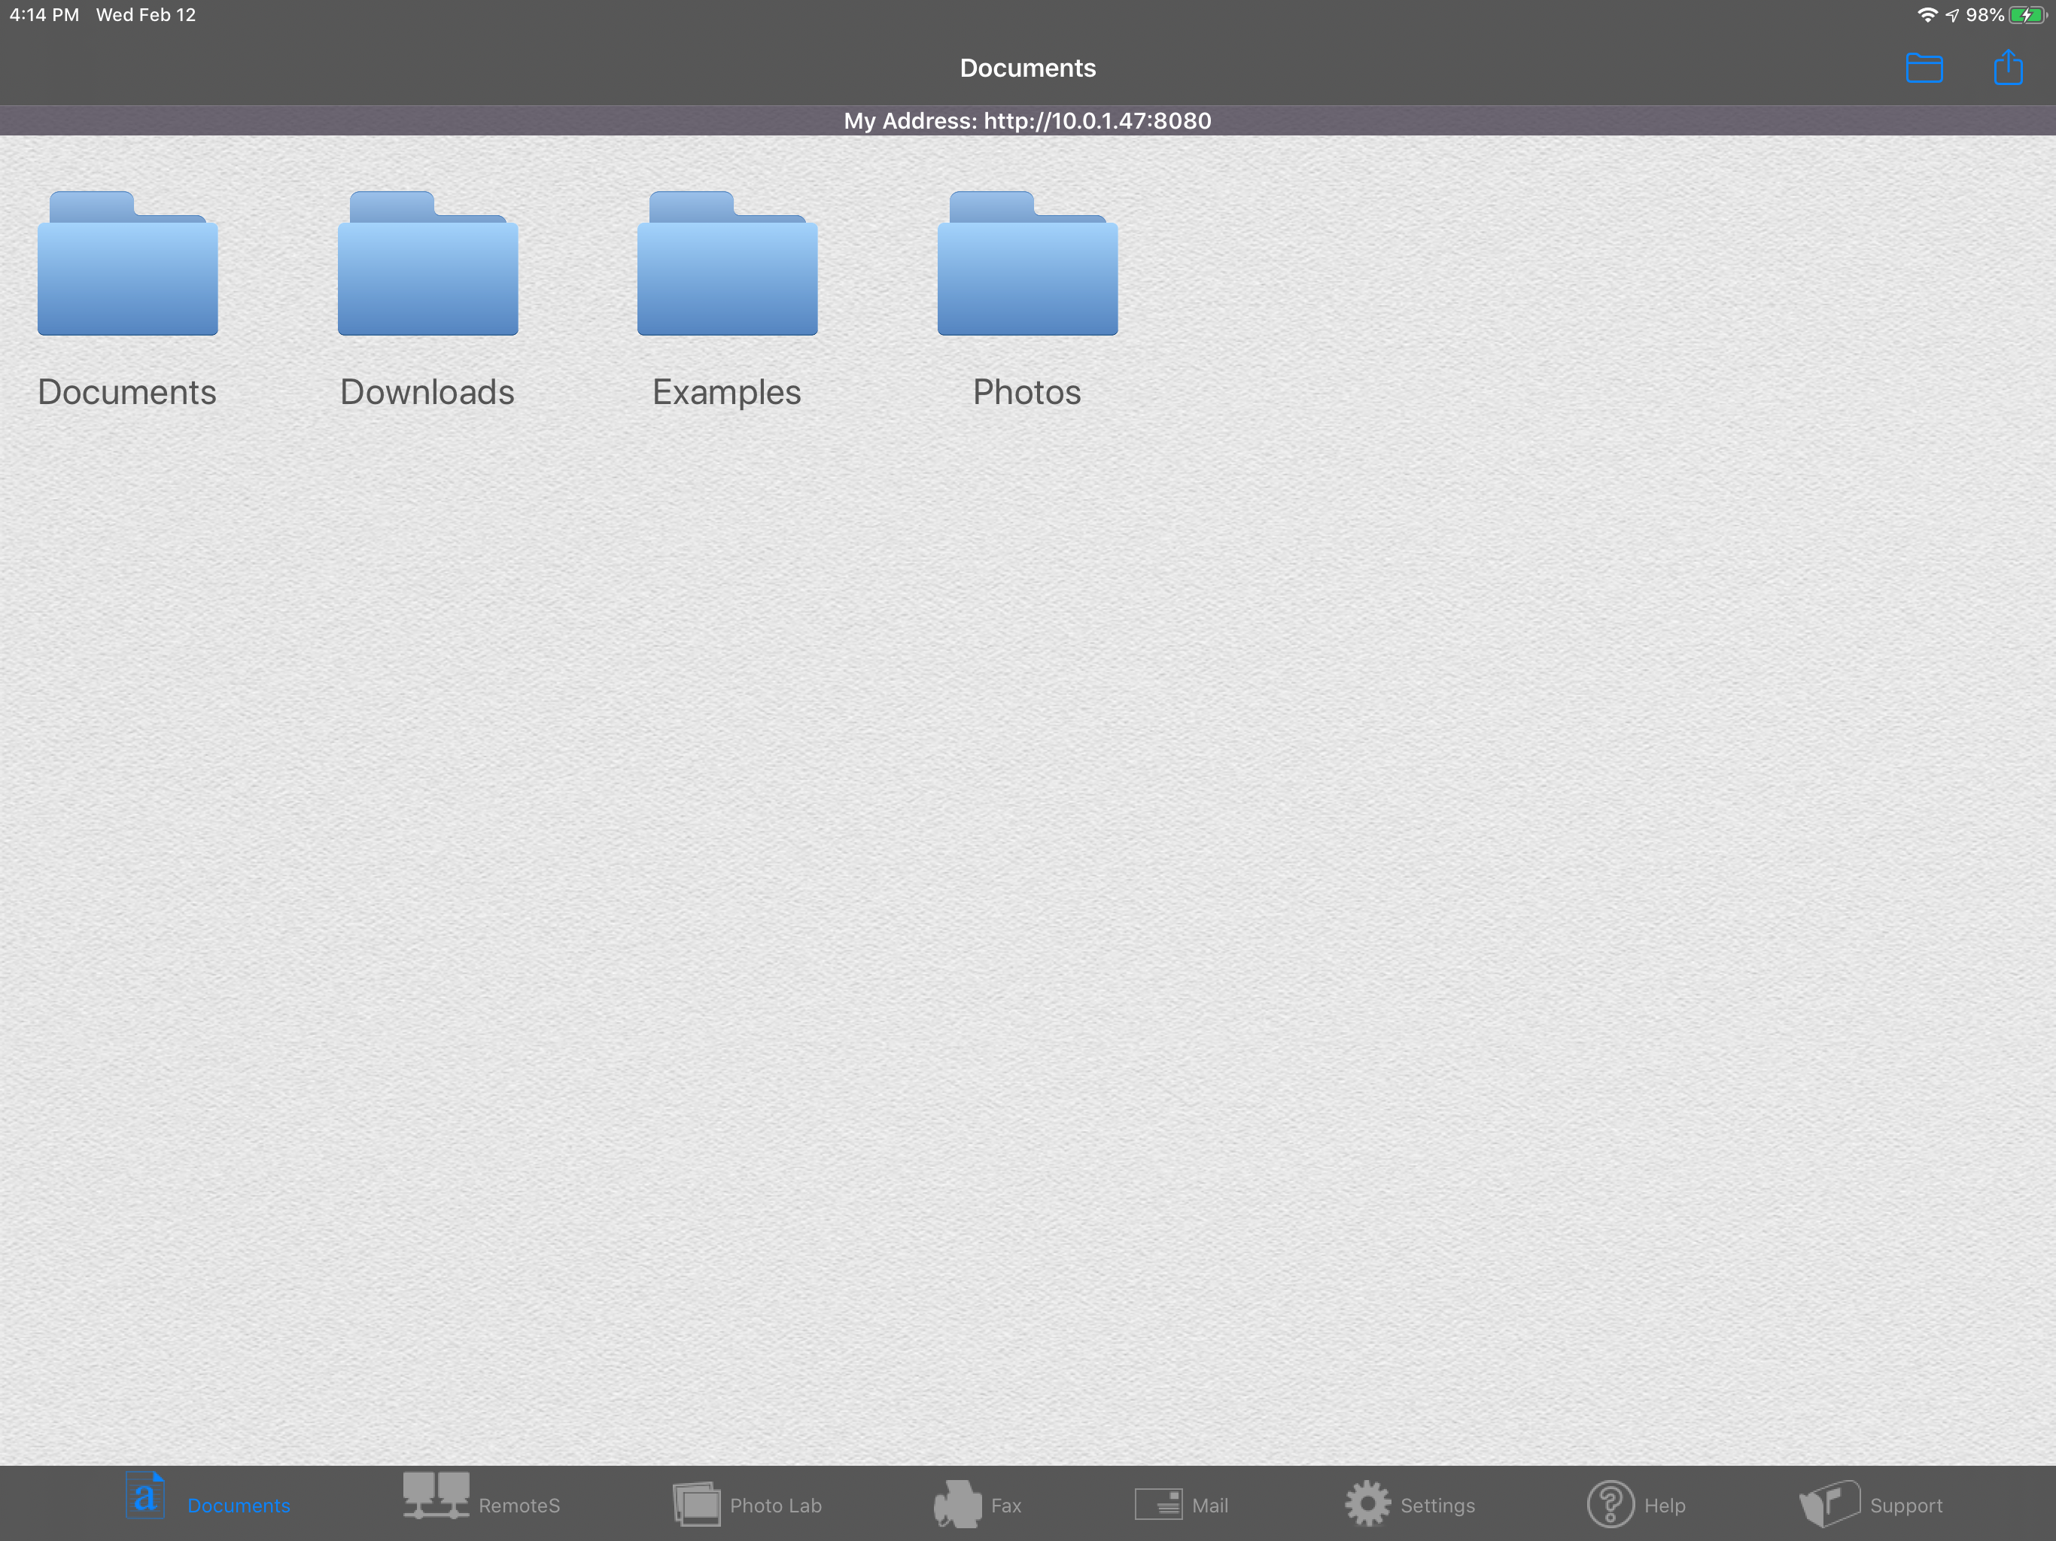Select the Help question mark icon

[1610, 1504]
